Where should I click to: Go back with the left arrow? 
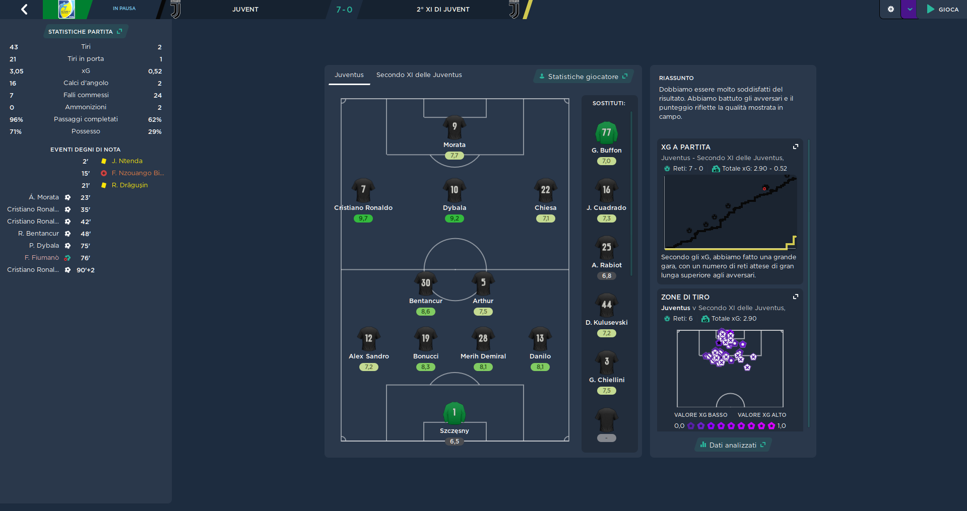24,9
